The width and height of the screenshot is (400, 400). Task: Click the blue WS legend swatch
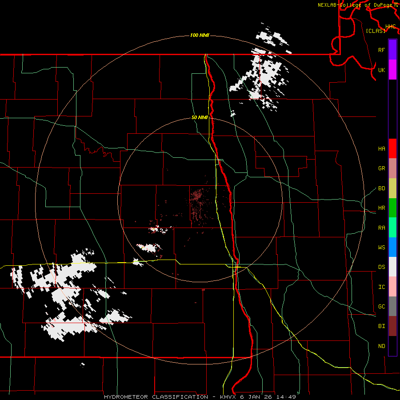point(392,247)
